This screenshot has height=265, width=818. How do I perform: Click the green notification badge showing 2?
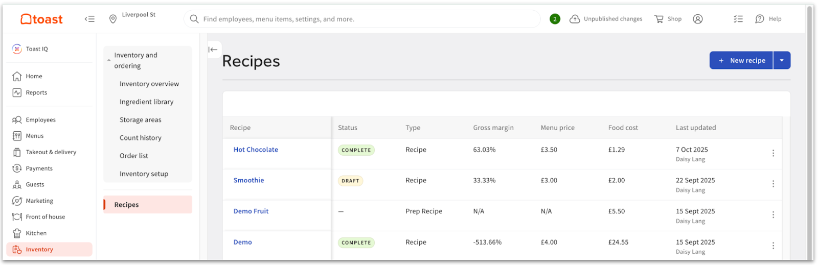tap(555, 19)
